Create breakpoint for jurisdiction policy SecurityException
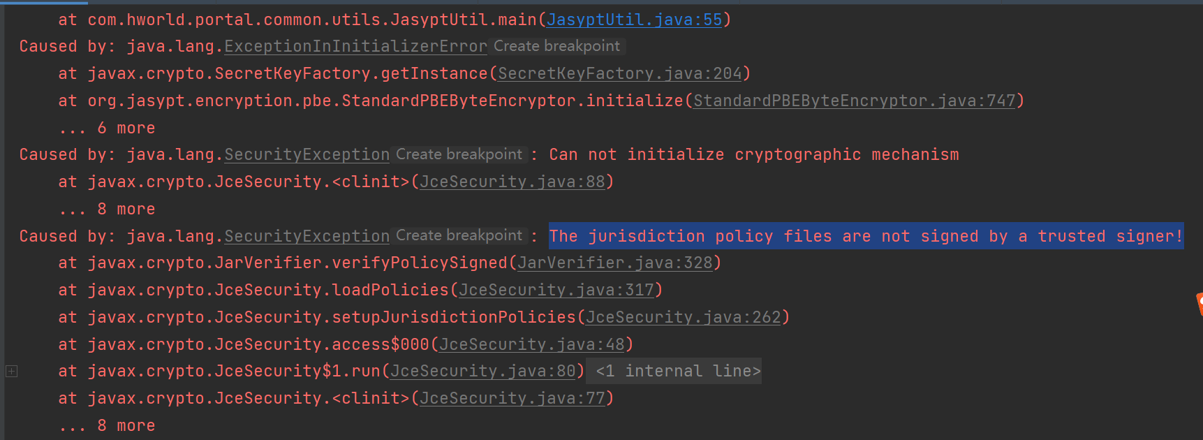 459,235
